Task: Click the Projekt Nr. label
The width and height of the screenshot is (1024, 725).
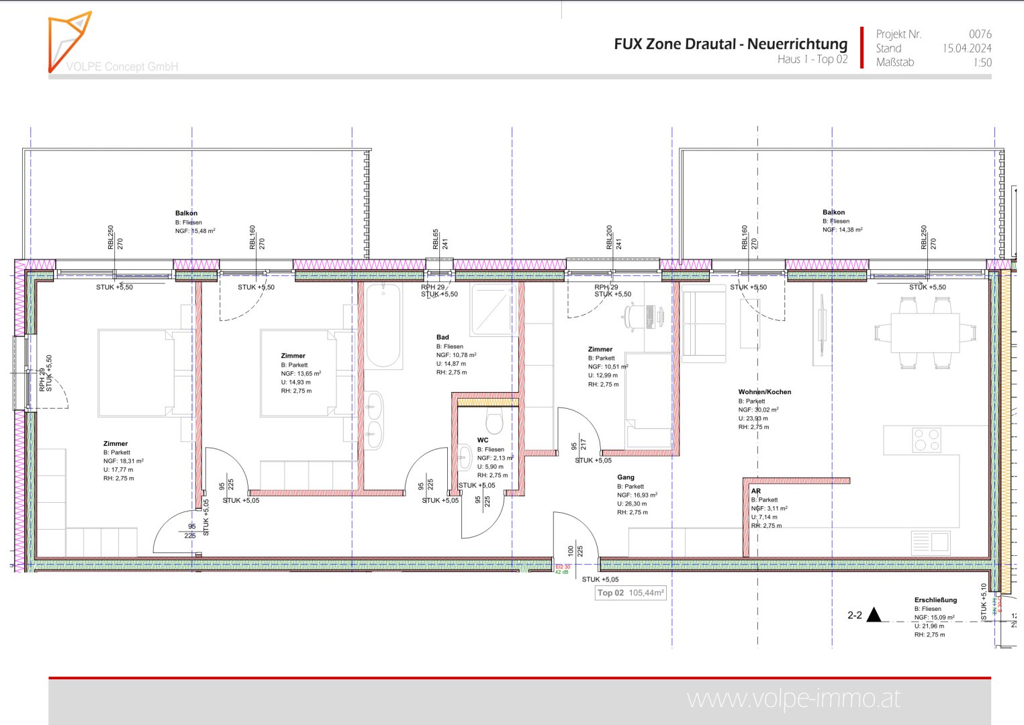Action: click(898, 34)
